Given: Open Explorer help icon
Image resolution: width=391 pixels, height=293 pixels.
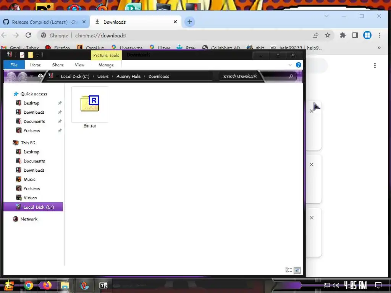Looking at the screenshot, I should point(299,65).
